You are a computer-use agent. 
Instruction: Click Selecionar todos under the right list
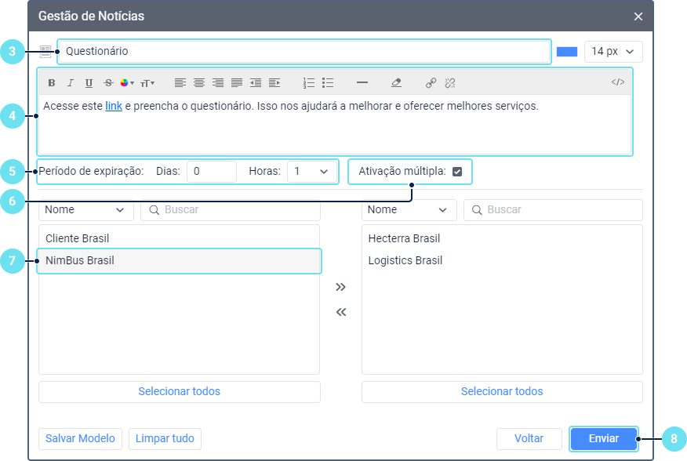[x=502, y=391]
